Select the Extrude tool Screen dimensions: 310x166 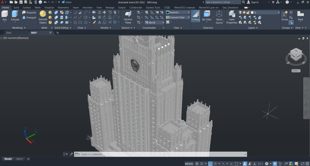pos(15,16)
